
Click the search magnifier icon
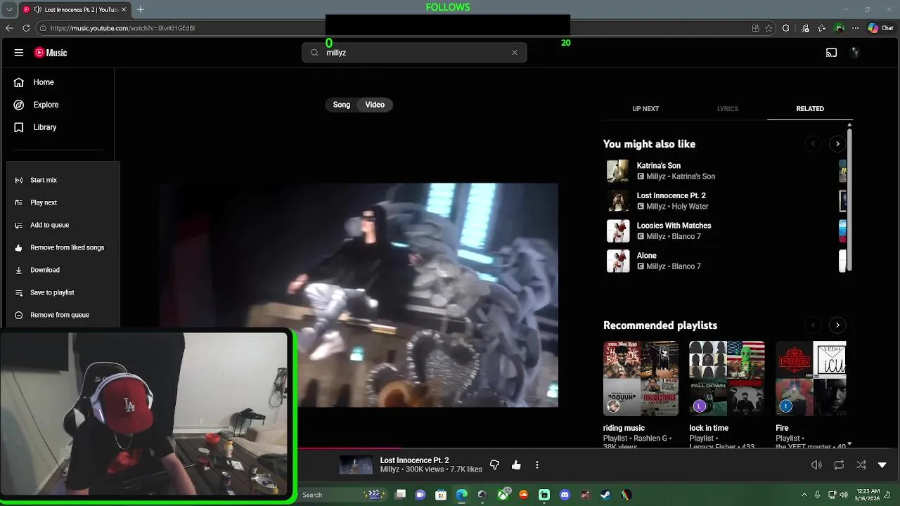(314, 53)
